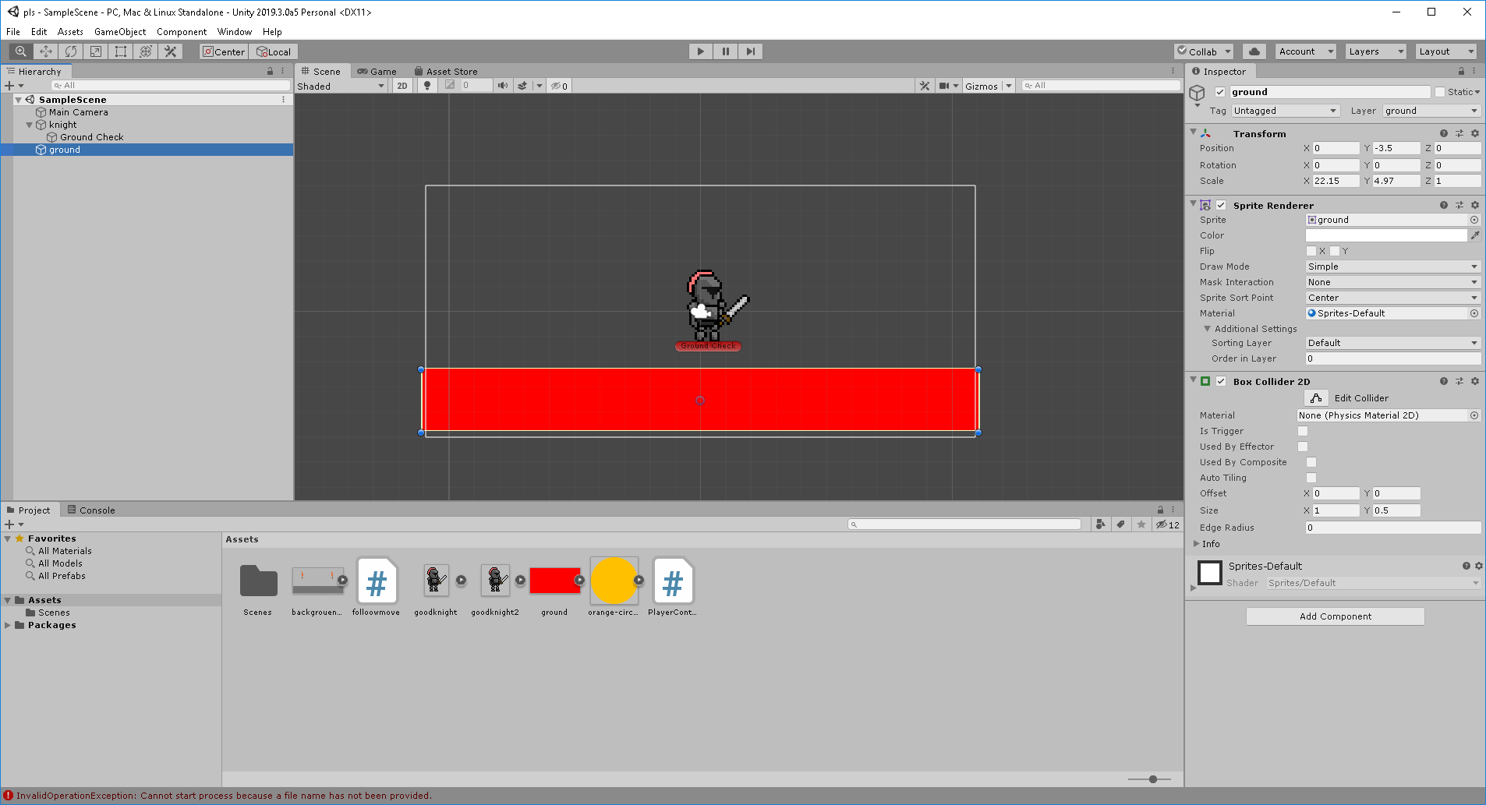Open the Account button

pyautogui.click(x=1306, y=51)
